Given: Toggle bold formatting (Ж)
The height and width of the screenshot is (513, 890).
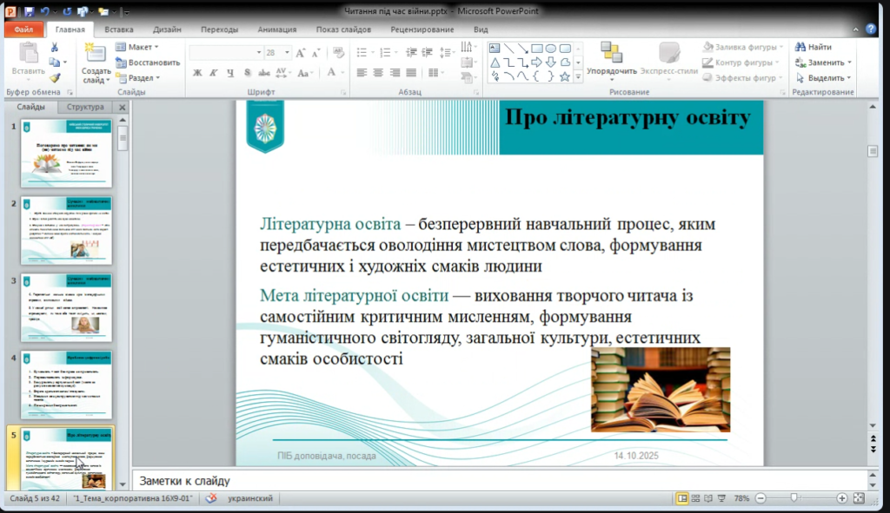Looking at the screenshot, I should tap(197, 72).
